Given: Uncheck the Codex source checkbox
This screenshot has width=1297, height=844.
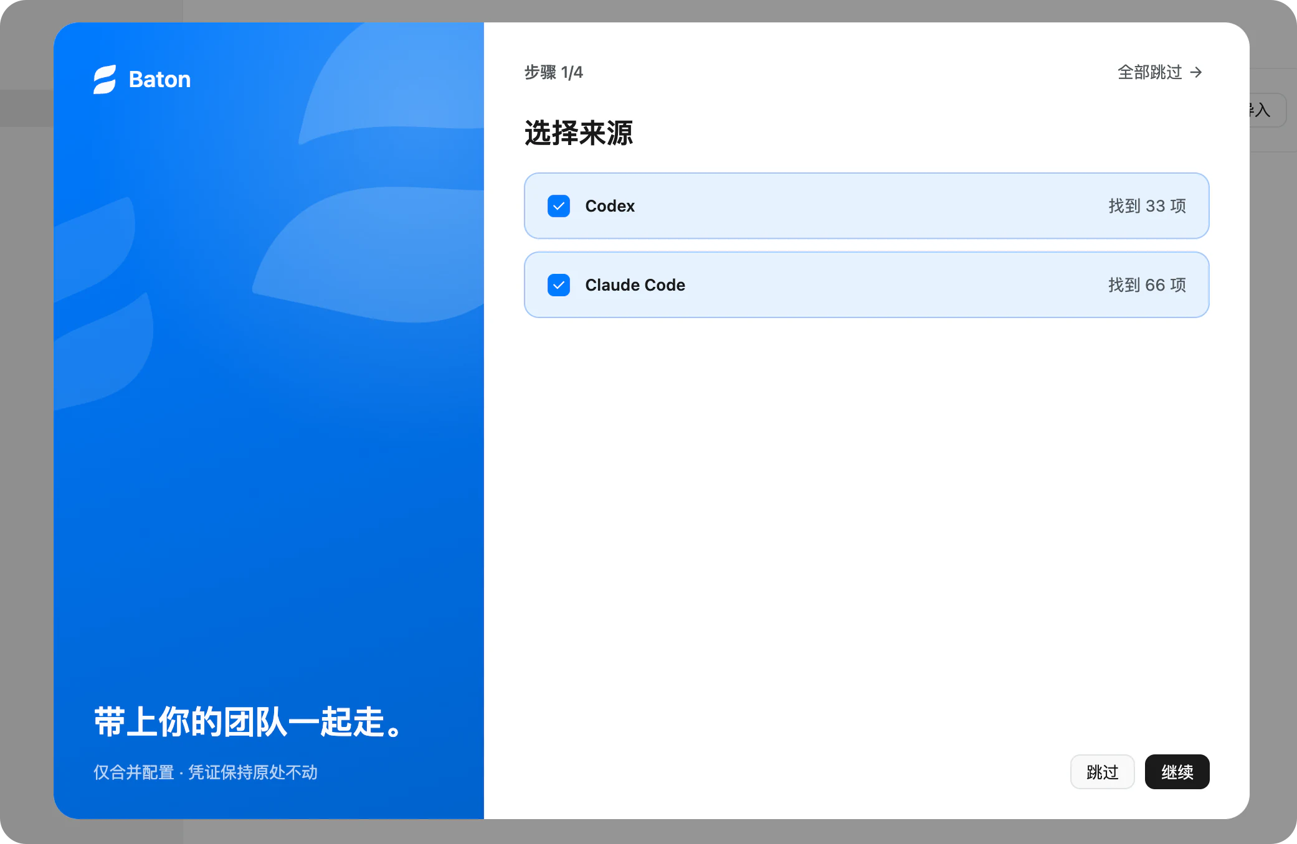Looking at the screenshot, I should pos(559,206).
